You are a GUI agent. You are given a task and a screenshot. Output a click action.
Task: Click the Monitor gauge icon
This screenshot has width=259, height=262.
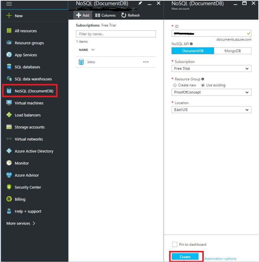[9, 163]
